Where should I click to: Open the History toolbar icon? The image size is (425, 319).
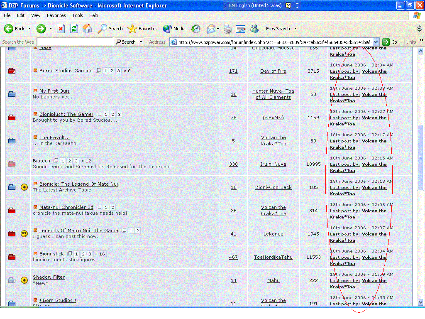tap(195, 29)
